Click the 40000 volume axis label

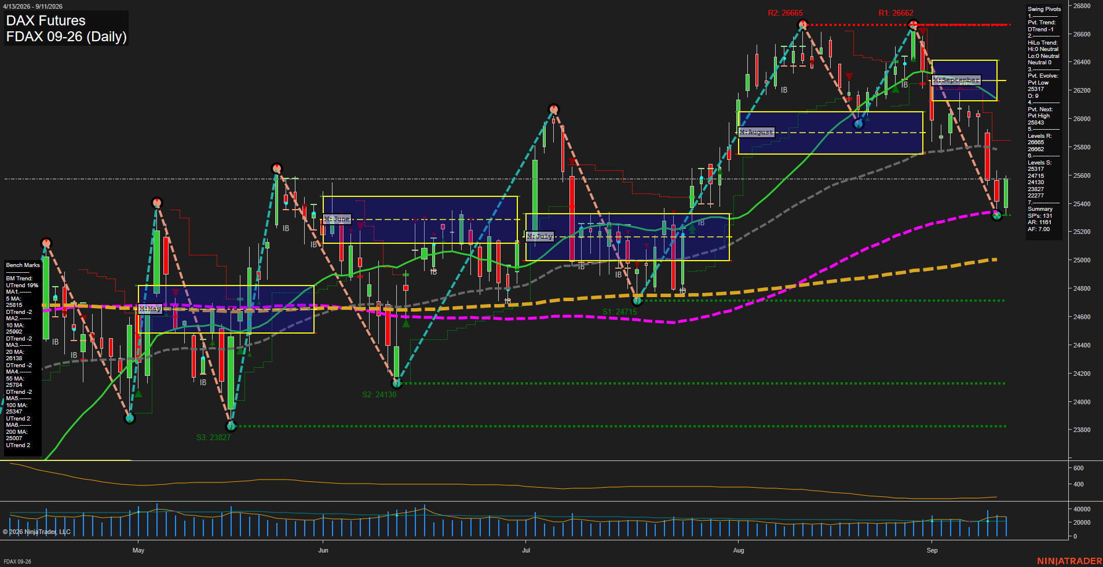point(1082,510)
